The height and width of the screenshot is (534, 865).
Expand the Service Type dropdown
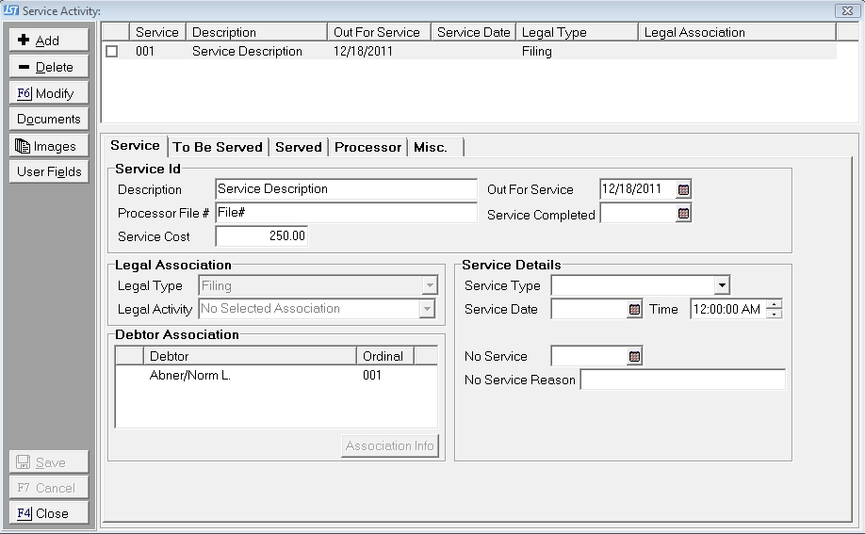(x=722, y=285)
